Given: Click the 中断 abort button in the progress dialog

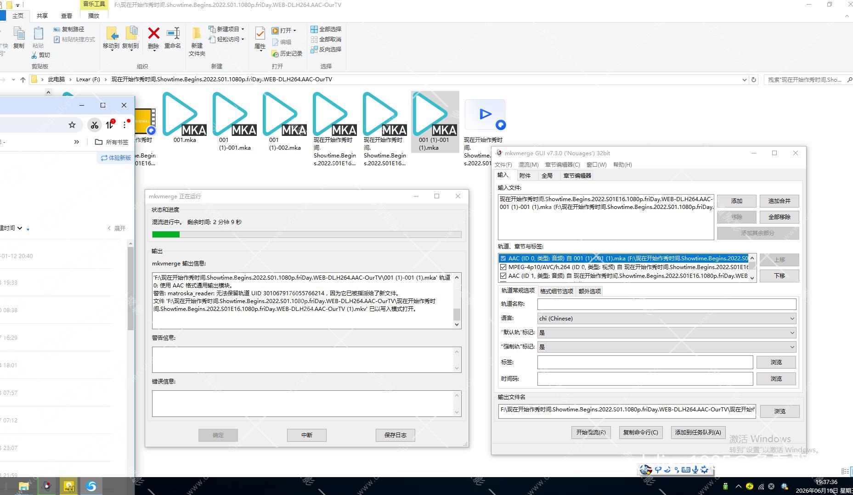Looking at the screenshot, I should point(307,435).
